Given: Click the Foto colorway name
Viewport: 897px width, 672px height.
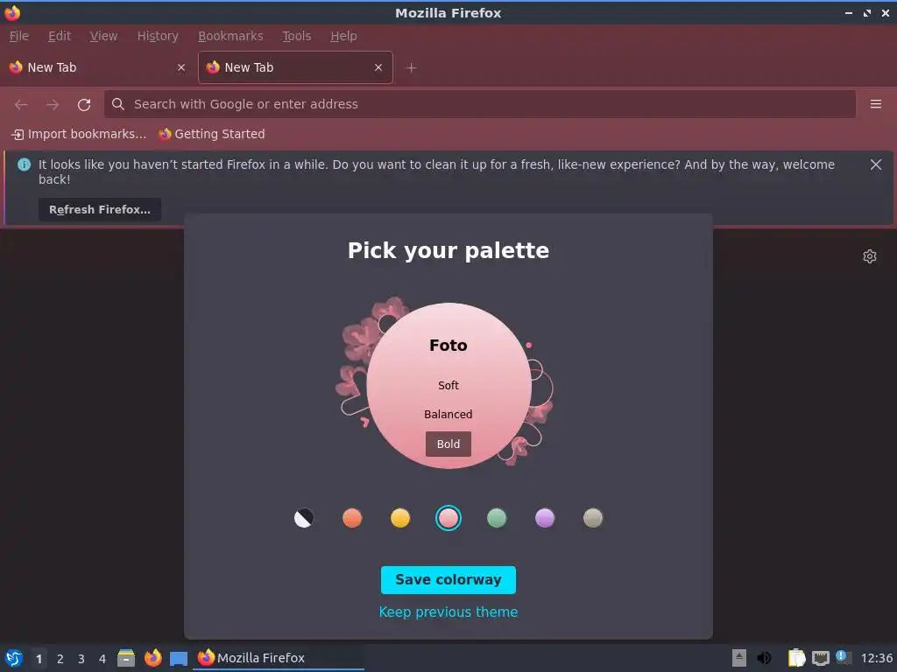Looking at the screenshot, I should pos(448,345).
